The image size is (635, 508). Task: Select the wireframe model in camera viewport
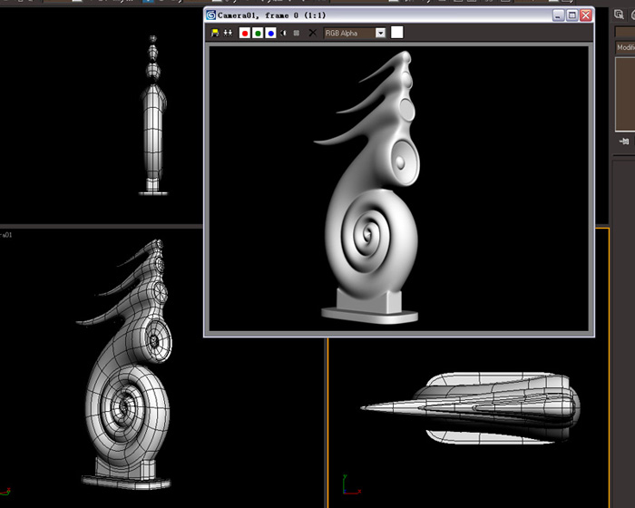[127, 365]
